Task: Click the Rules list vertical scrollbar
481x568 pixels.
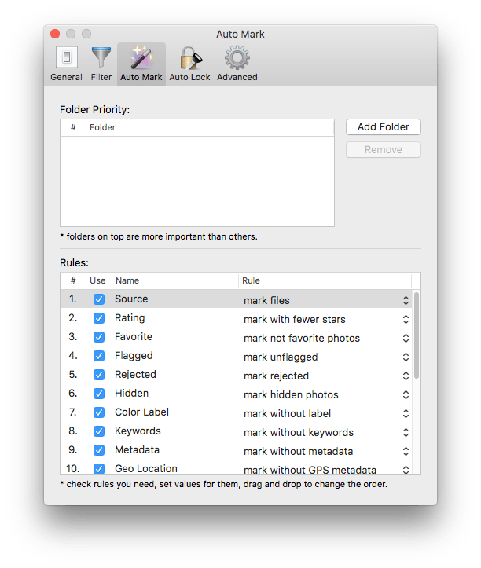Action: coord(417,335)
